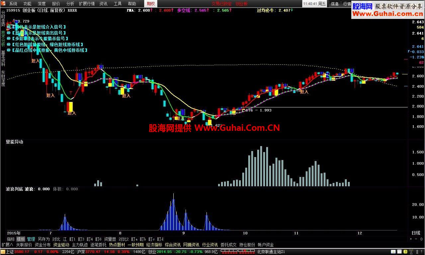425x255 pixels.
Task: Click the status bar icon beside 上证
Action: click(3, 252)
